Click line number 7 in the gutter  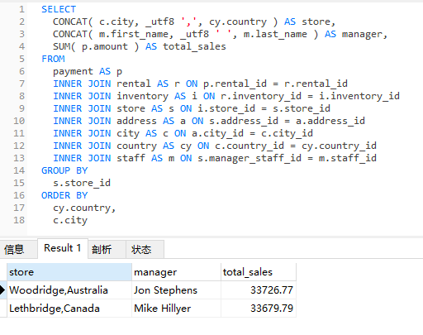click(x=21, y=84)
